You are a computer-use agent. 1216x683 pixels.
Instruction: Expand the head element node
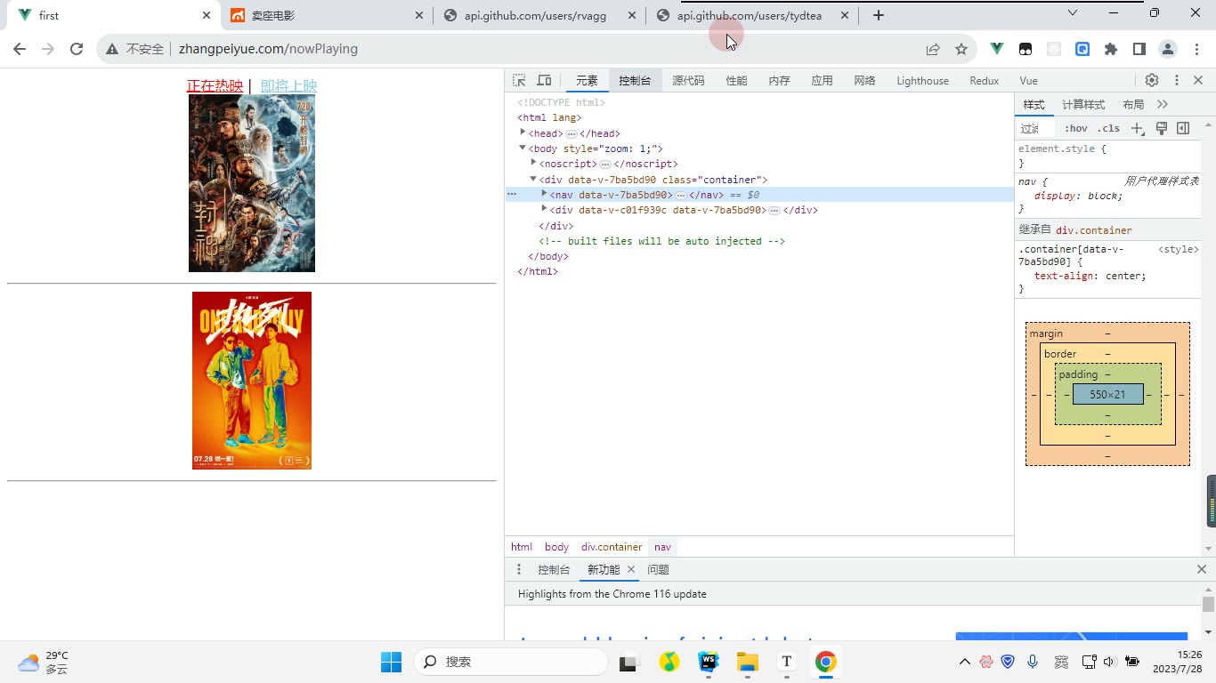pyautogui.click(x=523, y=133)
